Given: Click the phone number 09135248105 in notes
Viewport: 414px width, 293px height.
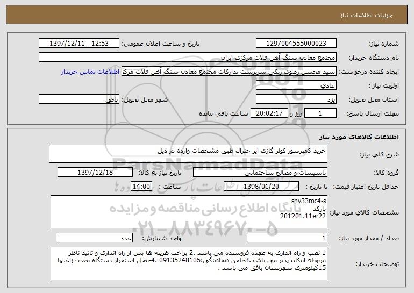Looking at the screenshot, I should [x=180, y=260].
